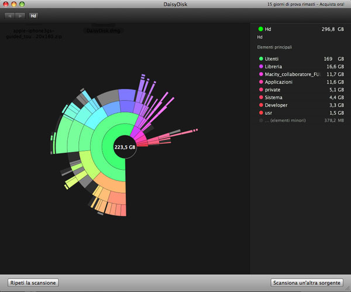The height and width of the screenshot is (292, 351).
Task: Select the usr folder entry
Action: point(269,112)
